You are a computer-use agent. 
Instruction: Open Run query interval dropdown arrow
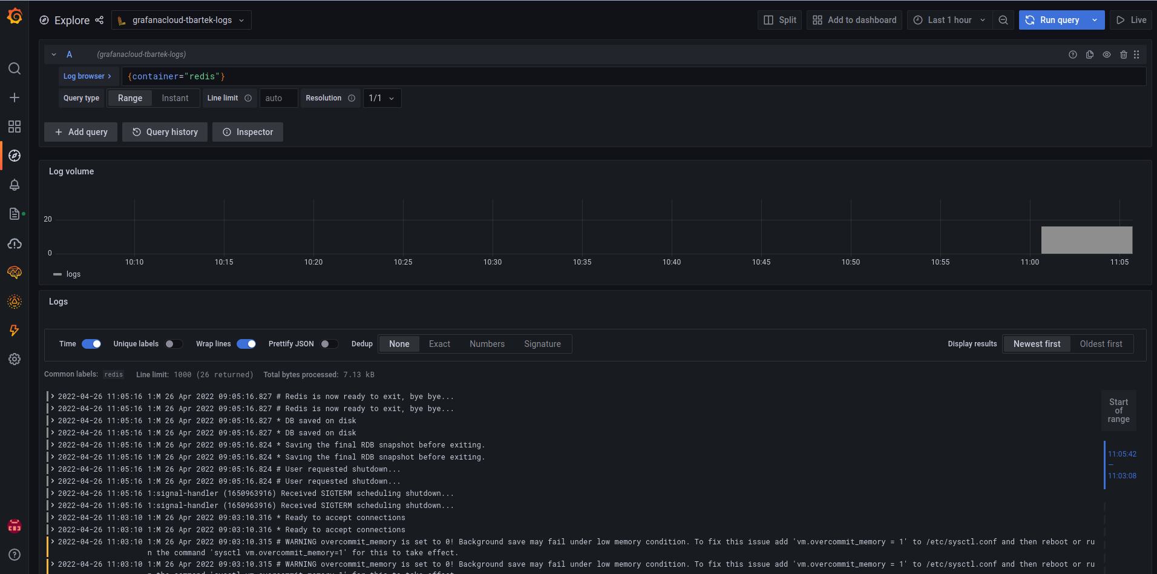[1095, 20]
